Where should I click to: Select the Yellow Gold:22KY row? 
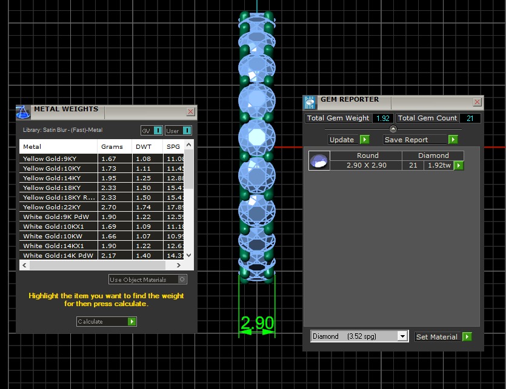(102, 207)
